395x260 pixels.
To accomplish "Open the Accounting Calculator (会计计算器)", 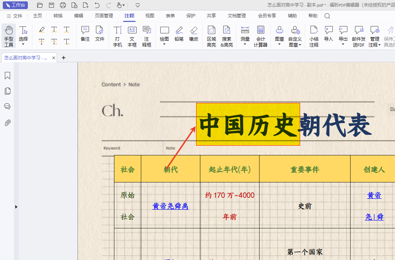I will tap(260, 36).
